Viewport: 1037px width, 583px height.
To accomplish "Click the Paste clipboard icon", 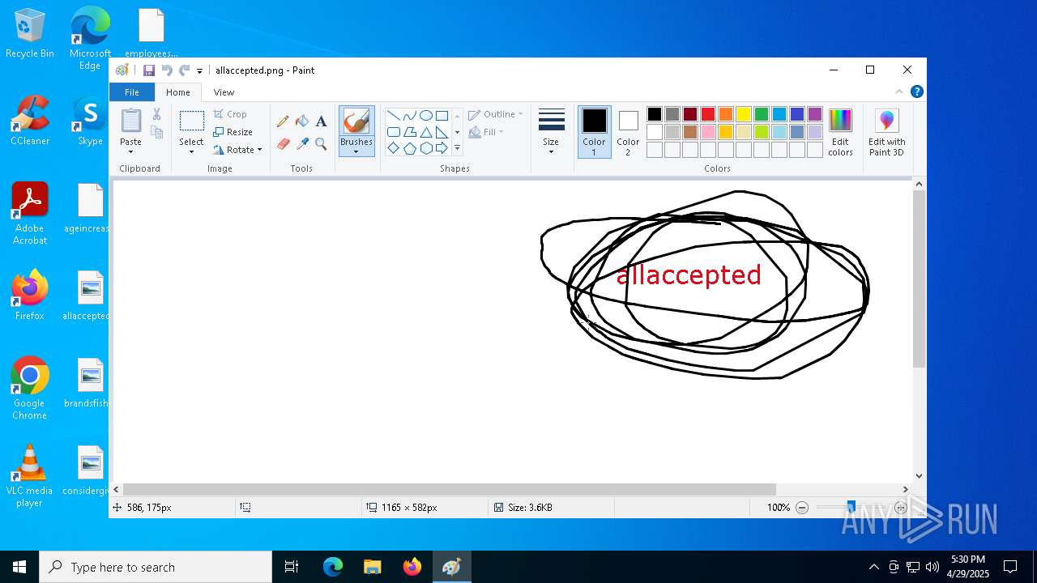I will pos(130,121).
